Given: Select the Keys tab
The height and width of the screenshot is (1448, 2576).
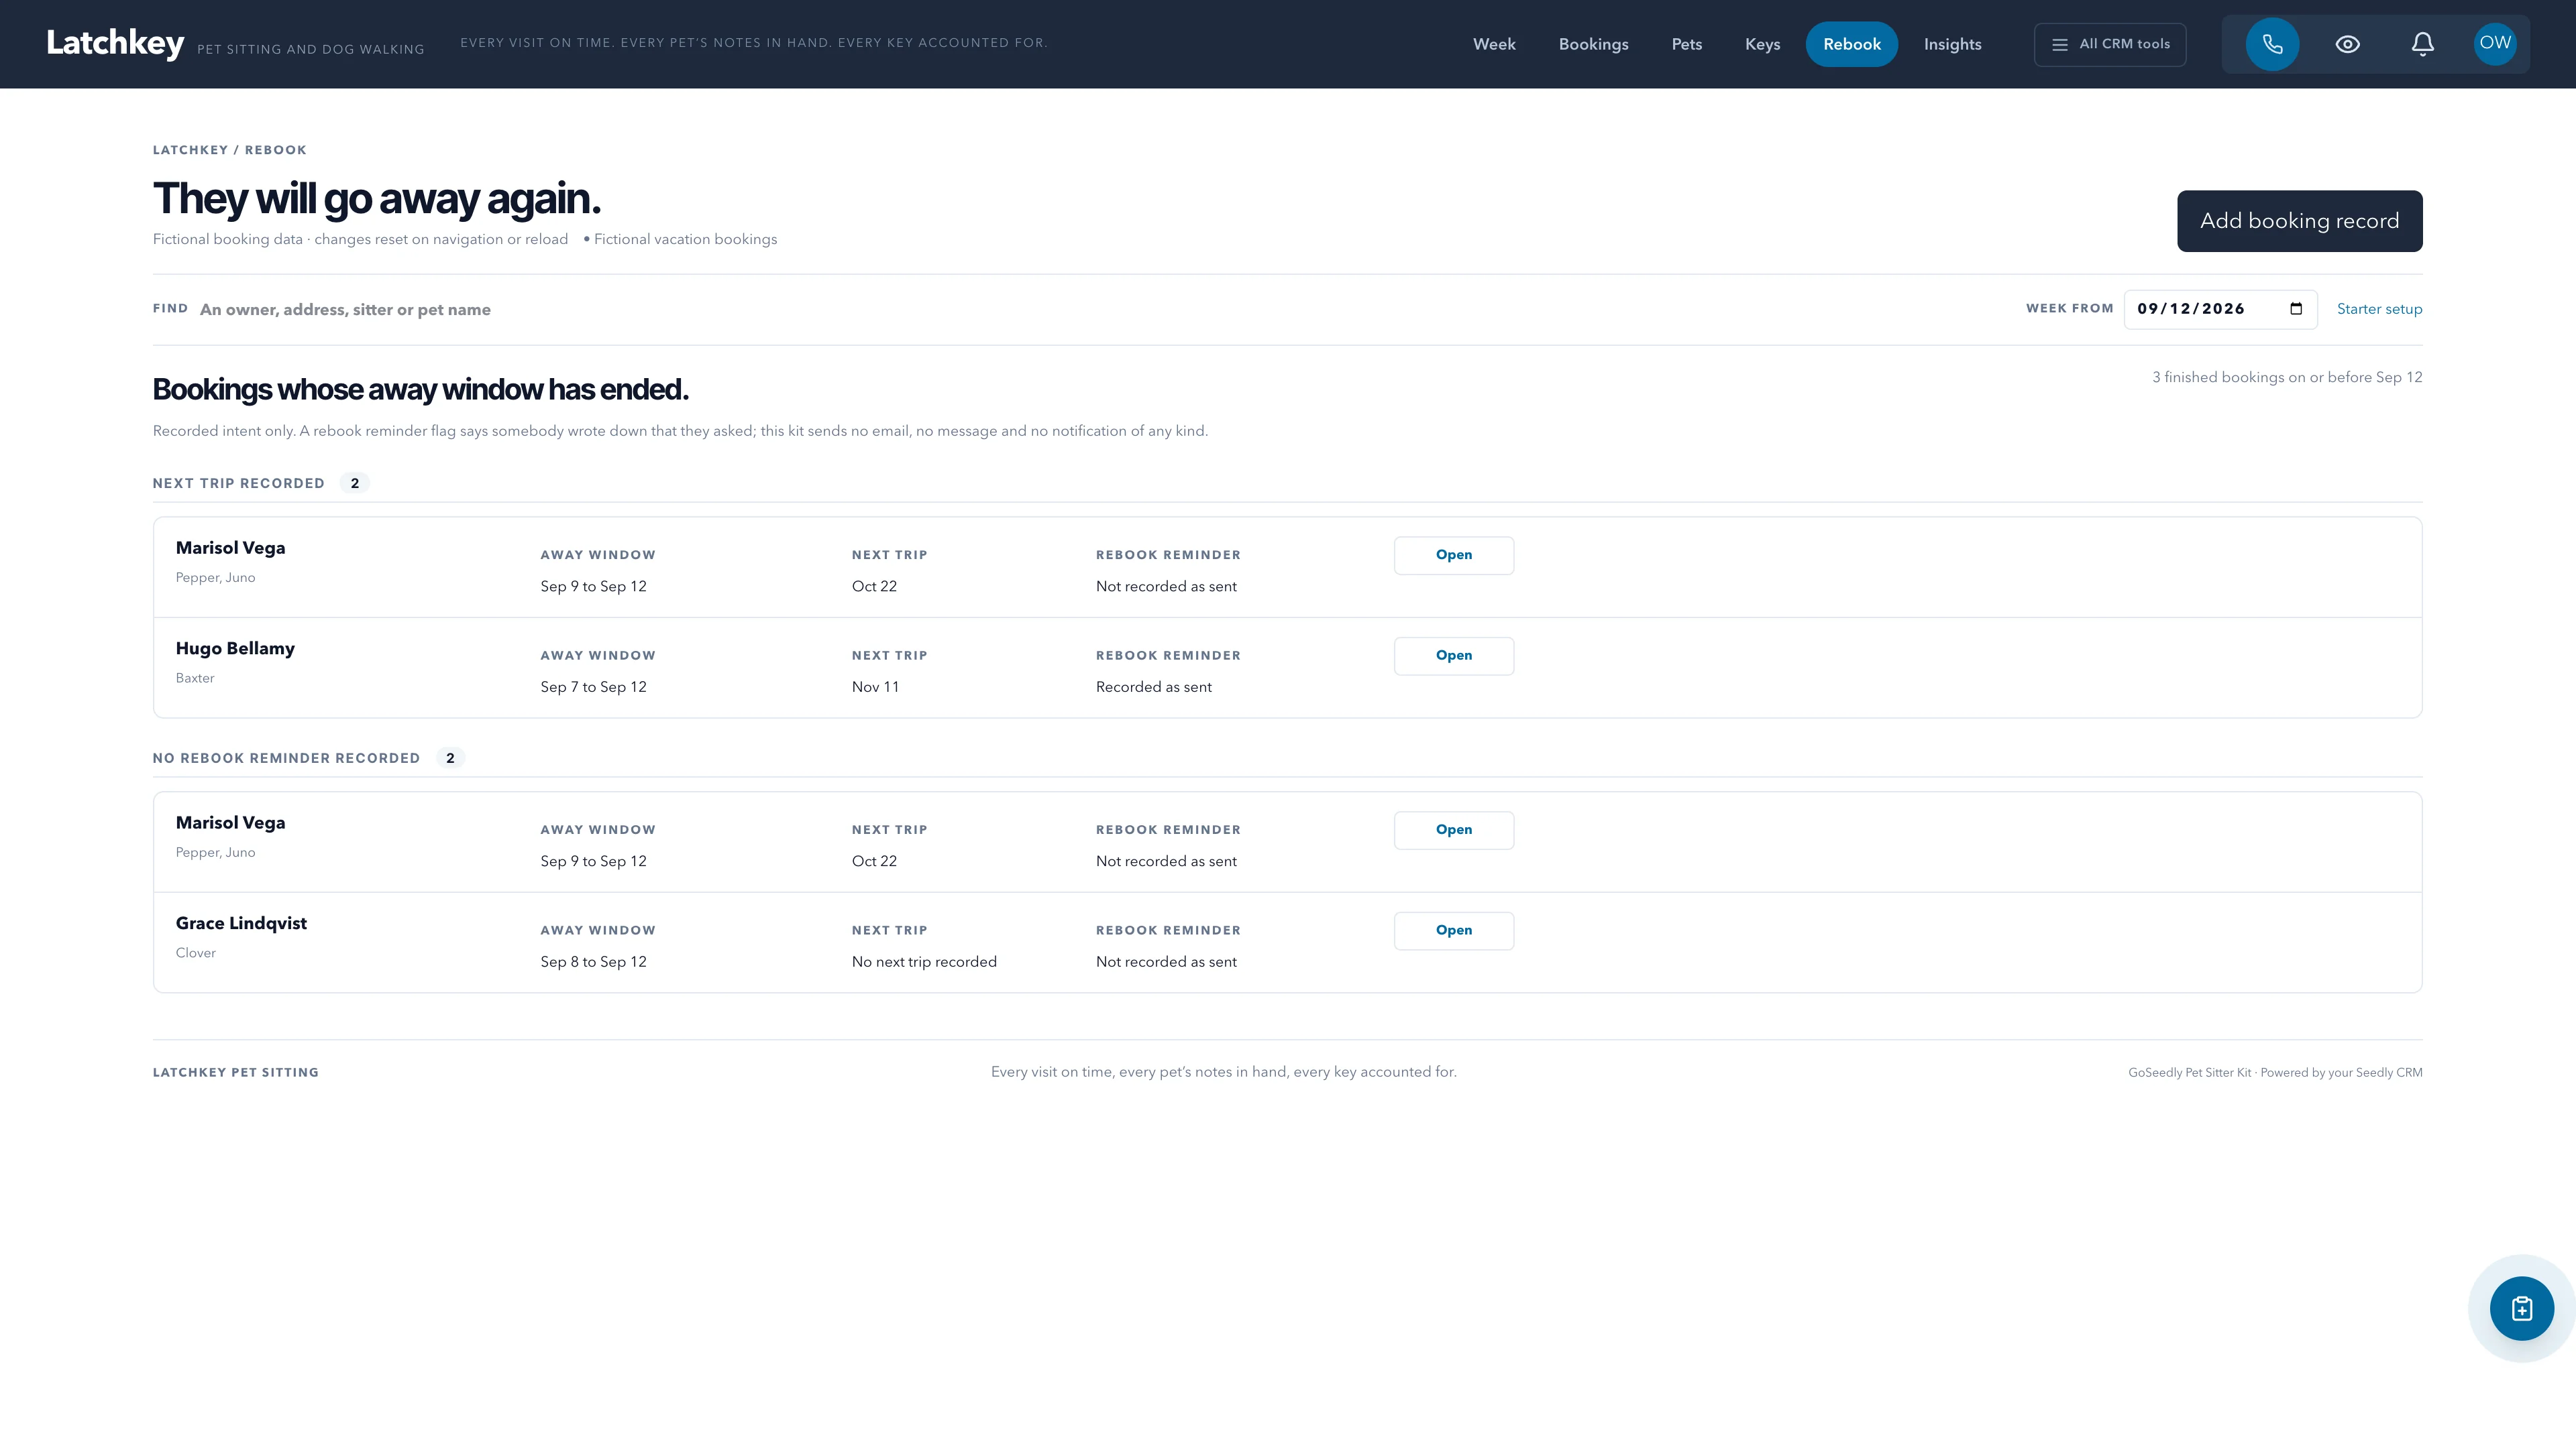Looking at the screenshot, I should (x=1762, y=44).
